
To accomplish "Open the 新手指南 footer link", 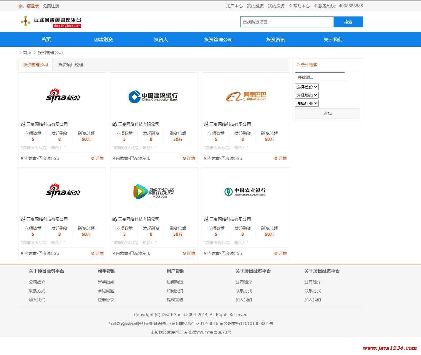I will pos(106,282).
